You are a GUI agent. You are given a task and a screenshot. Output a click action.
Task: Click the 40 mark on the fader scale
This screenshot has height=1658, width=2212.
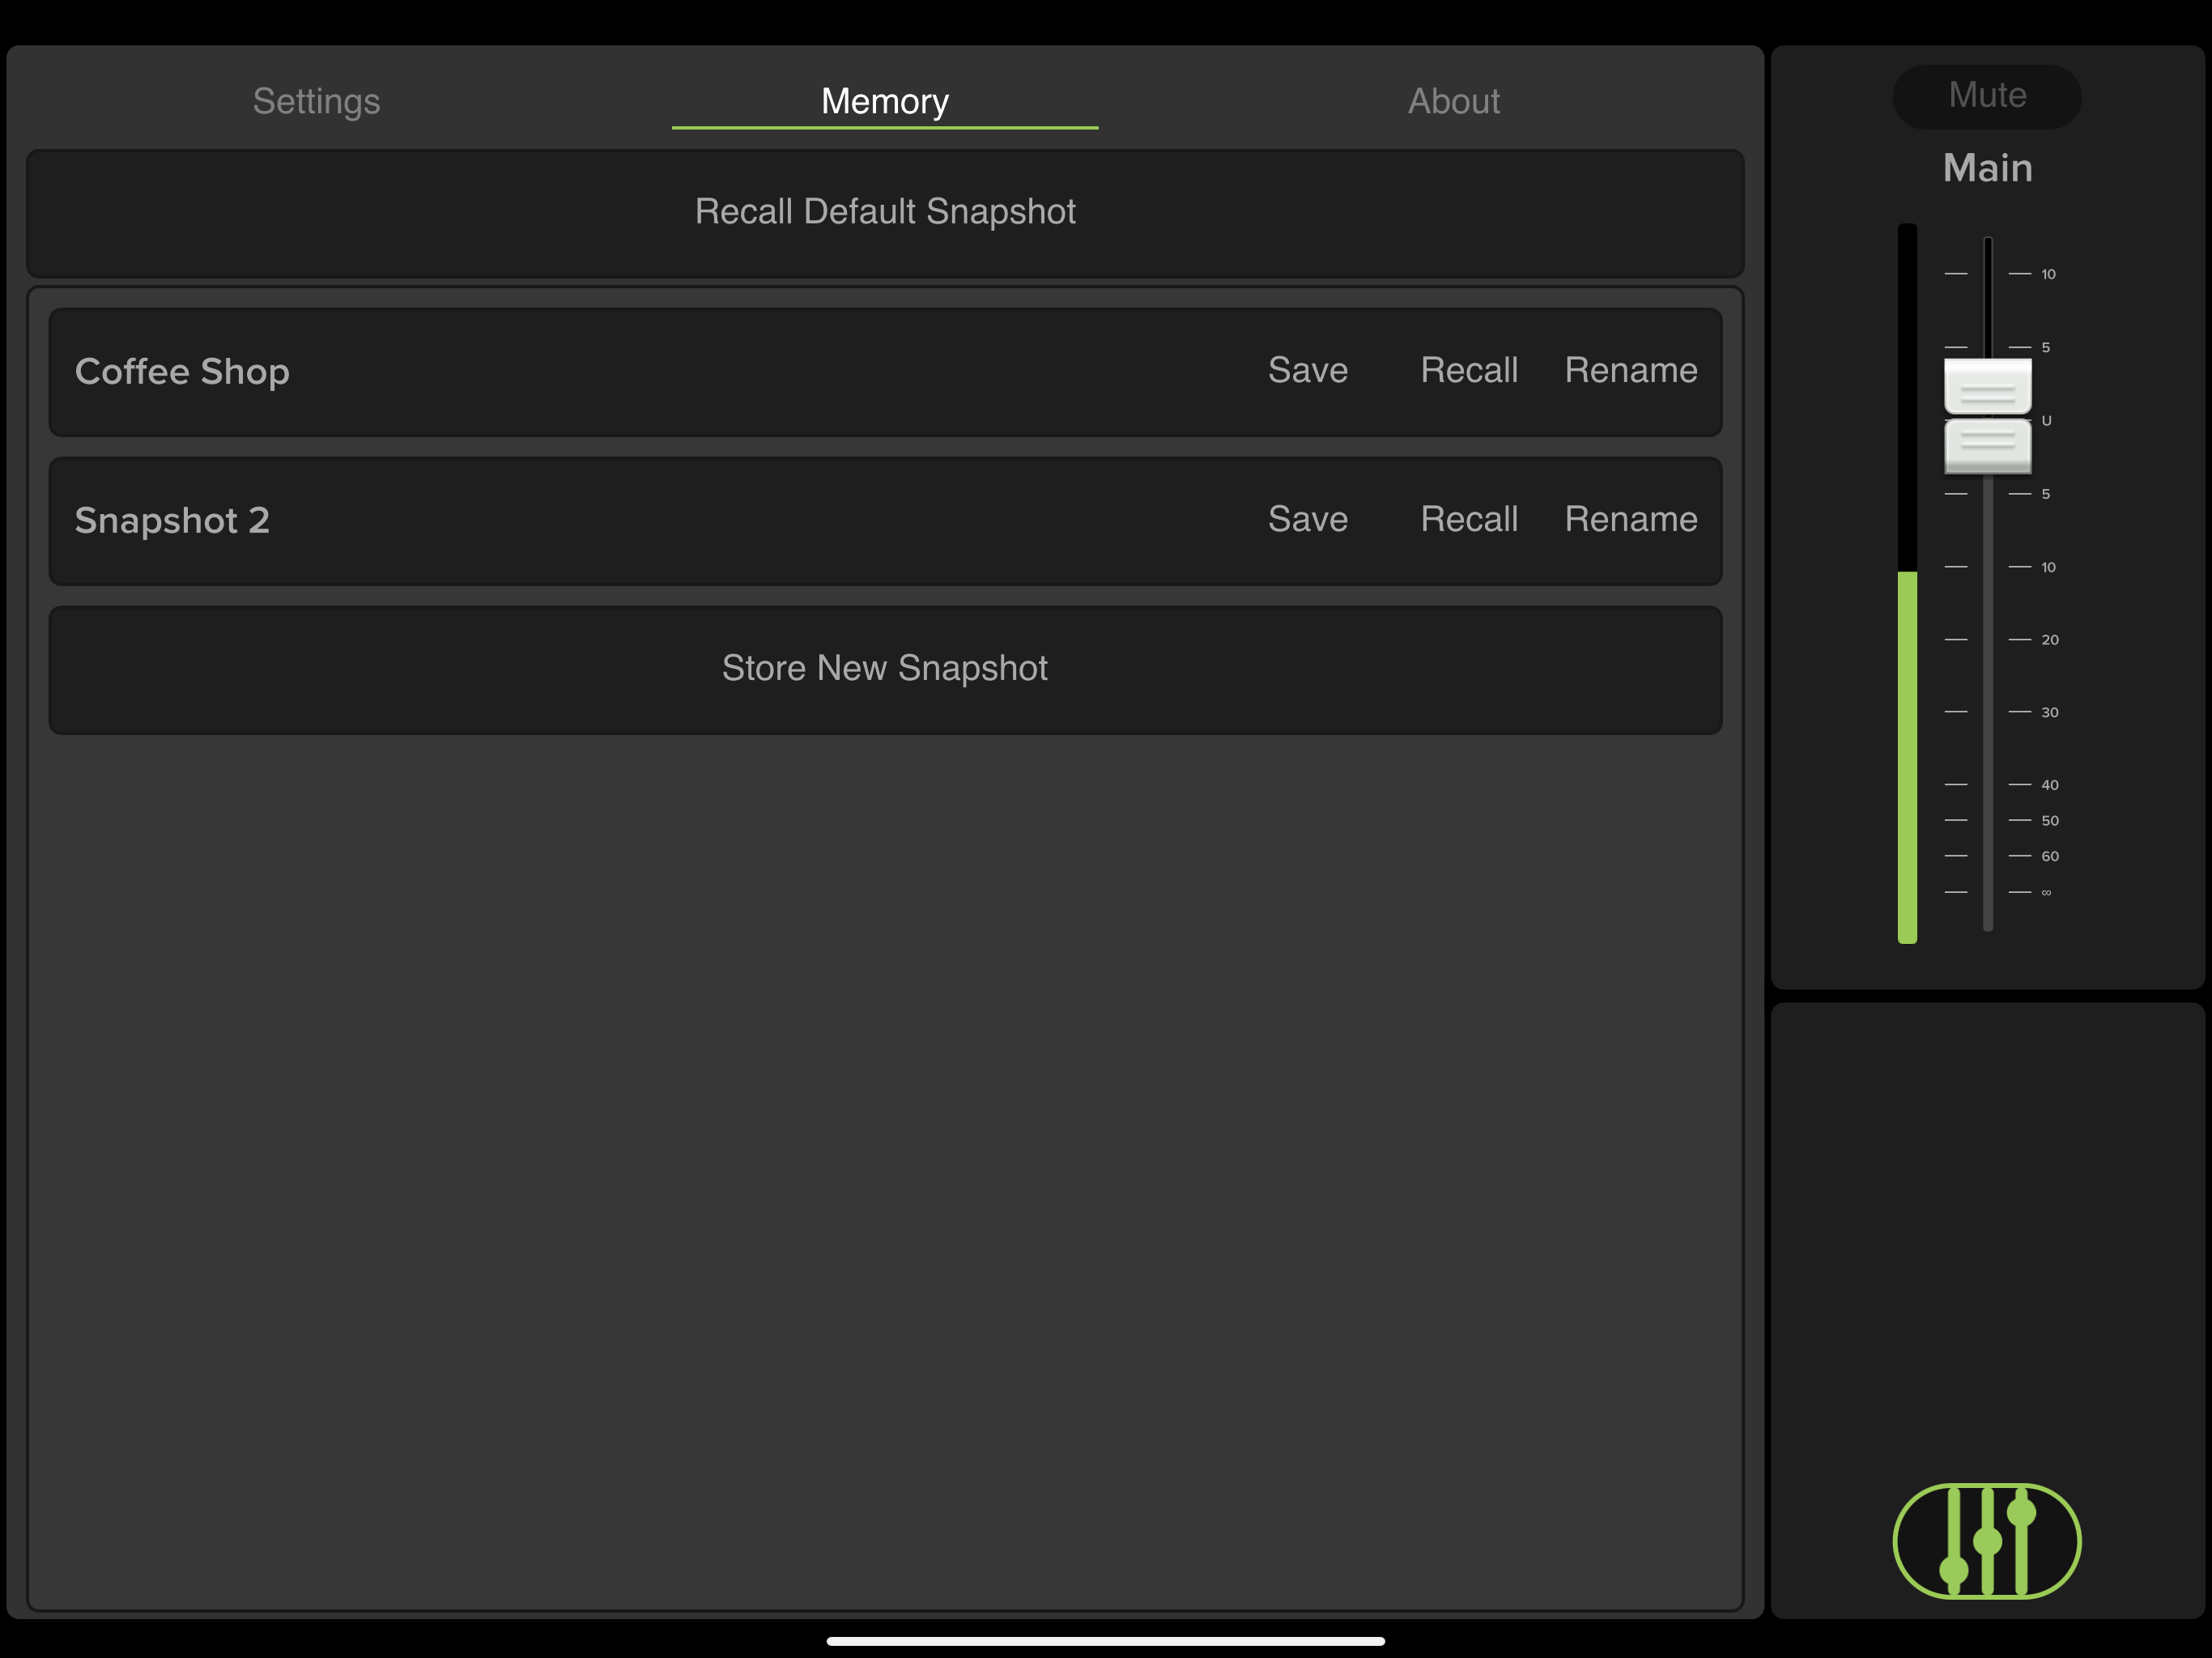pyautogui.click(x=2049, y=784)
